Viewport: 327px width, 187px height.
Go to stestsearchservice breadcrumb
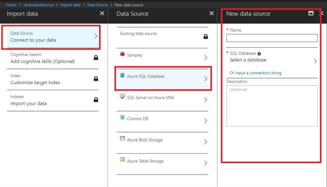coord(38,5)
